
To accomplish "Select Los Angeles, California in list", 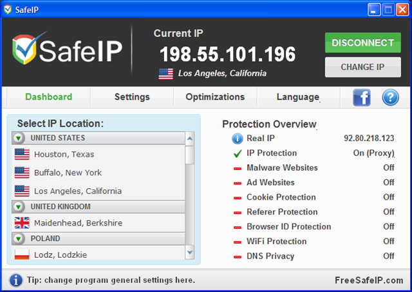I will [x=98, y=191].
